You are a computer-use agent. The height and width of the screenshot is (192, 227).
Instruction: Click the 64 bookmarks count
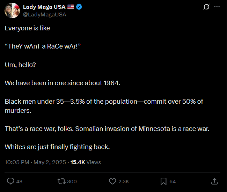click(173, 182)
